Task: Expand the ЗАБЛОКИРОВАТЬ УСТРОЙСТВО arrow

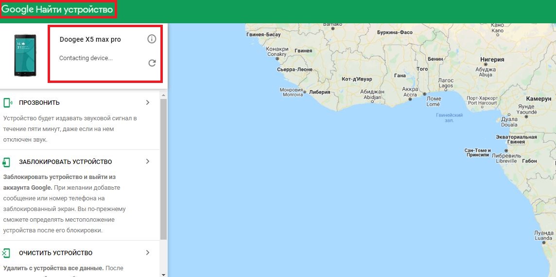Action: [148, 162]
